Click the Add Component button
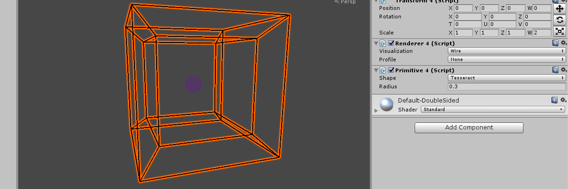Image resolution: width=568 pixels, height=189 pixels. coord(469,128)
